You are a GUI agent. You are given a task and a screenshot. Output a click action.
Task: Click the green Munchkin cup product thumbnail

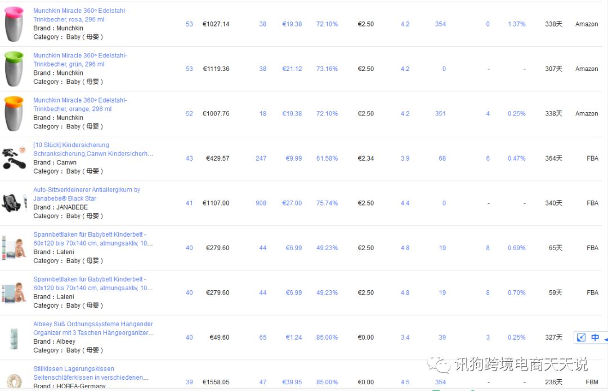pos(14,68)
